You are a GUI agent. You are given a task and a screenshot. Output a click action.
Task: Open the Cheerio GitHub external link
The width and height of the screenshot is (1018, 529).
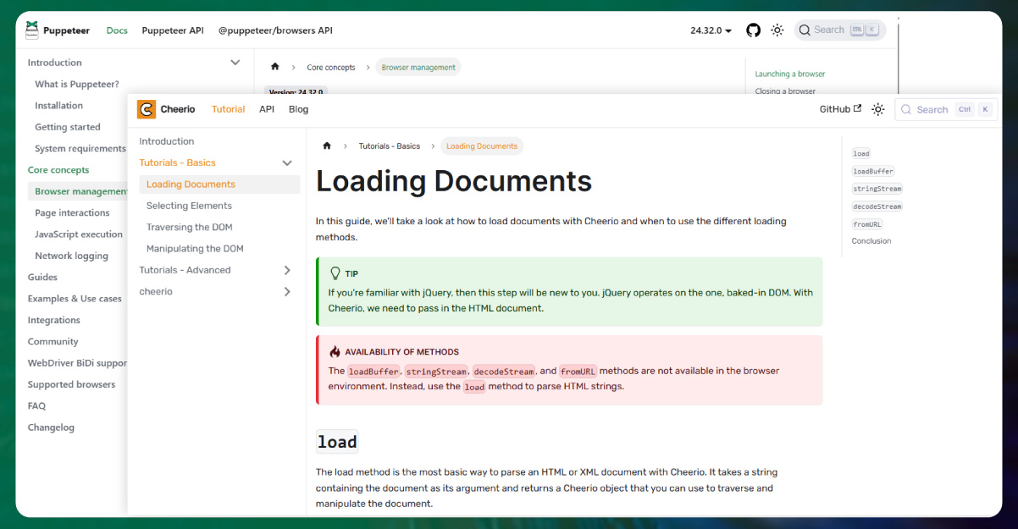[840, 109]
